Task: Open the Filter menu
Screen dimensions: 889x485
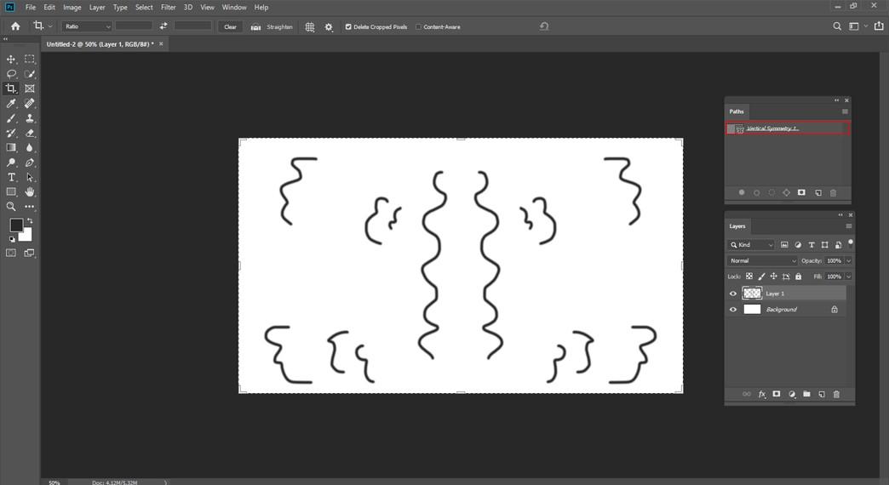Action: coord(169,8)
